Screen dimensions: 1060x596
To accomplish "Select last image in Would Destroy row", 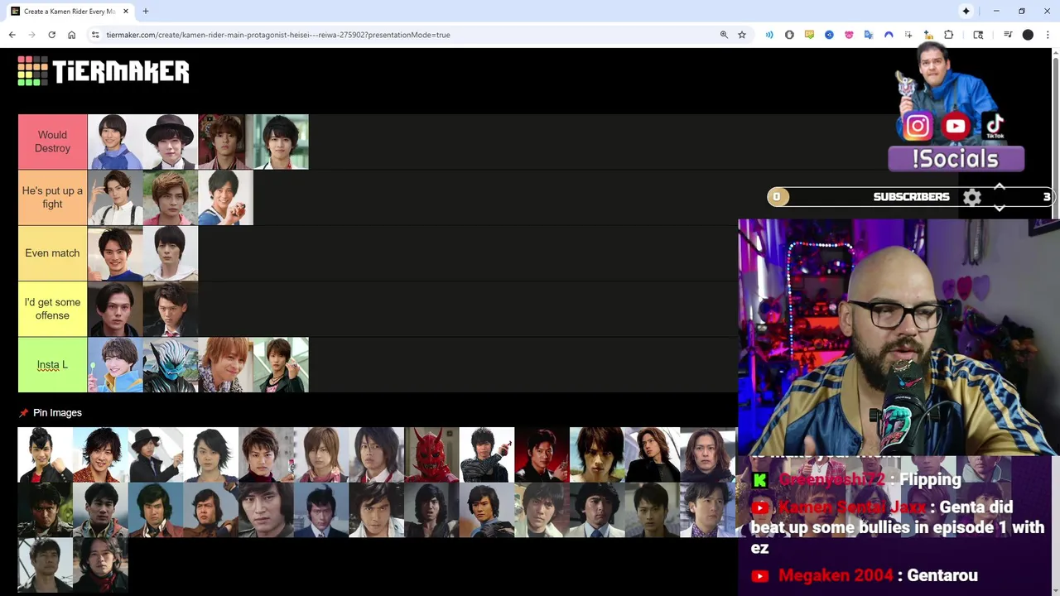I will pos(282,142).
